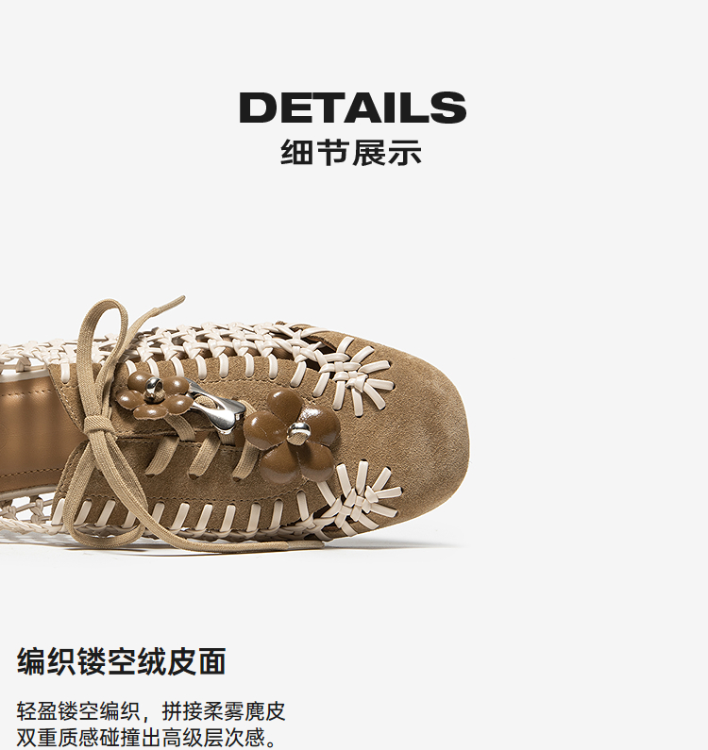This screenshot has height=750, width=708.
Task: Click the woven mesh at the lower left heel
Action: (28, 519)
